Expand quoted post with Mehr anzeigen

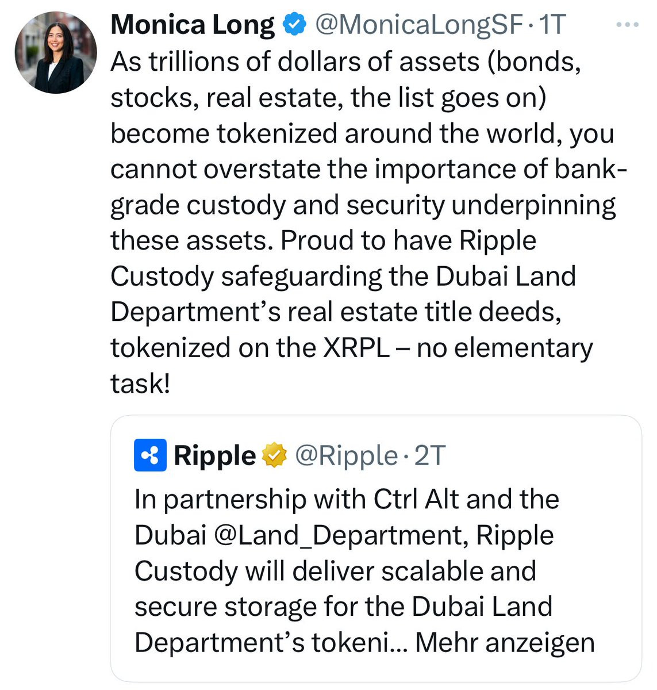(505, 642)
